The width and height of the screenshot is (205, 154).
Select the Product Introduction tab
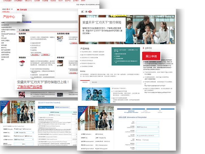tap(46, 107)
